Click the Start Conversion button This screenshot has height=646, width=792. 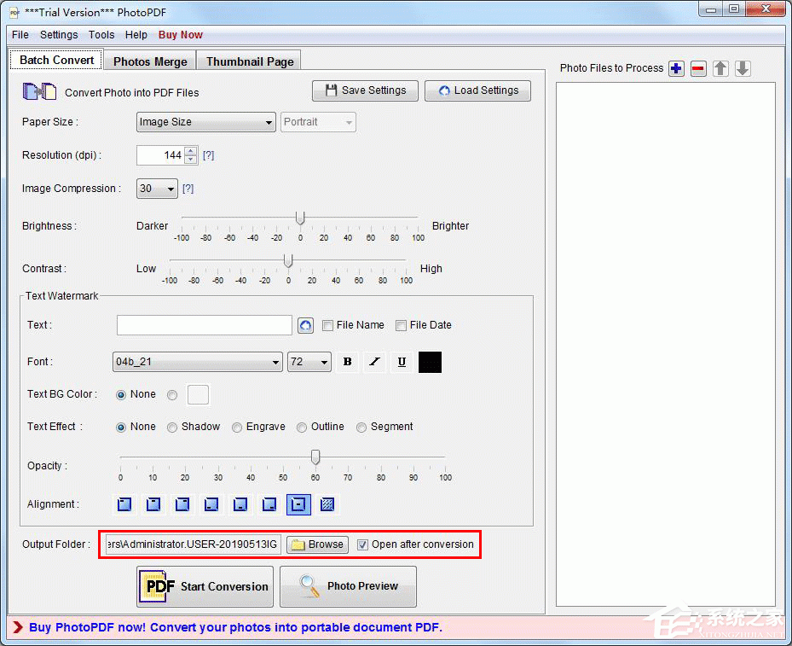coord(205,586)
